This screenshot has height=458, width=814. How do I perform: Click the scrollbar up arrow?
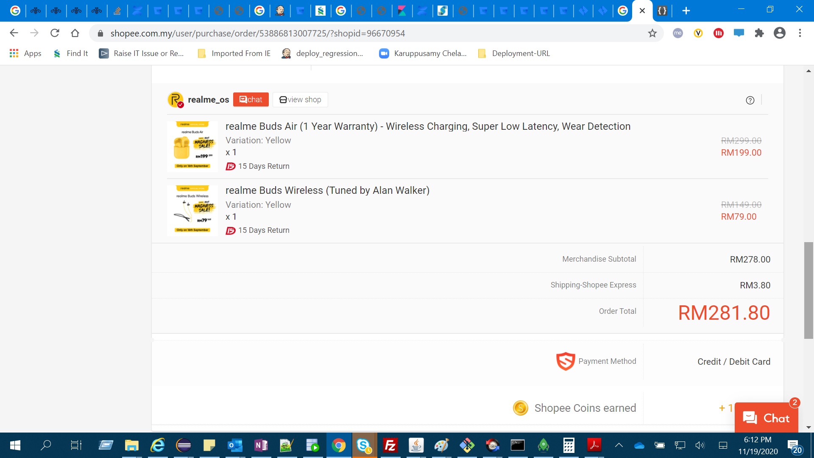click(808, 71)
